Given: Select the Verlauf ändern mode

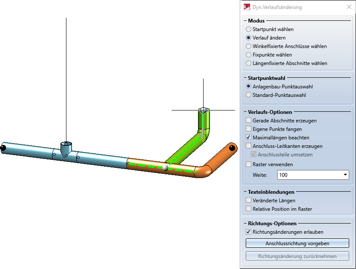Looking at the screenshot, I should 248,38.
